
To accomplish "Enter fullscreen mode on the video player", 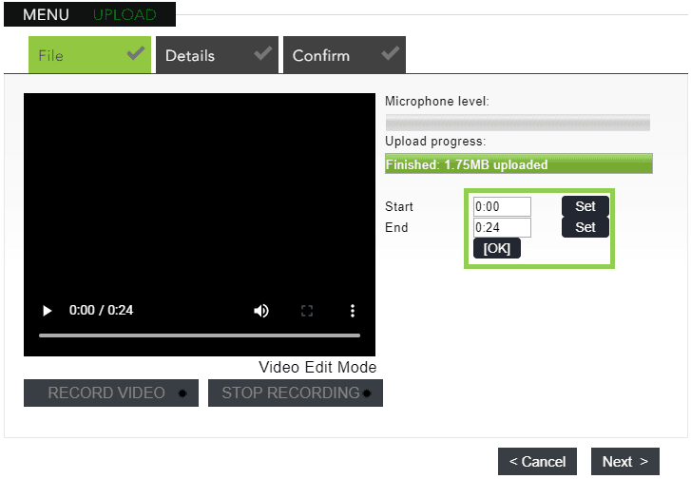I will 307,311.
